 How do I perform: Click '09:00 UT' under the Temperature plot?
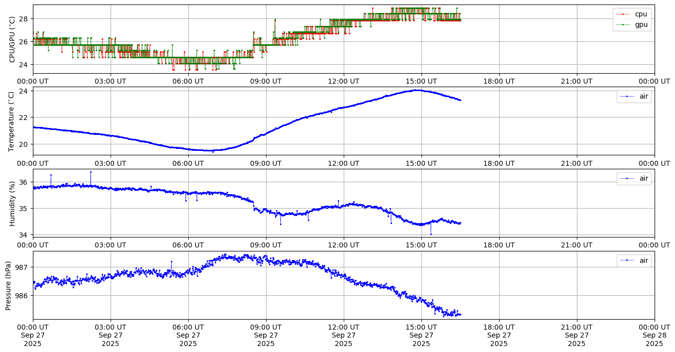266,163
